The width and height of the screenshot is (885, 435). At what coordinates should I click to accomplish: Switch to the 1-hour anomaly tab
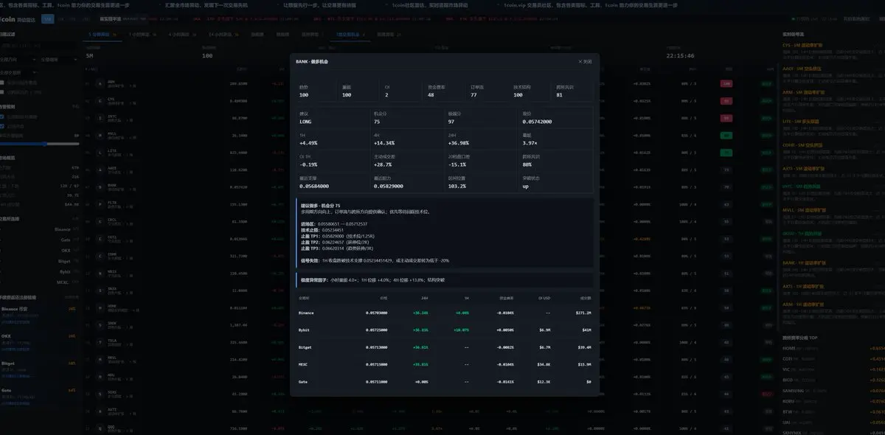(142, 34)
